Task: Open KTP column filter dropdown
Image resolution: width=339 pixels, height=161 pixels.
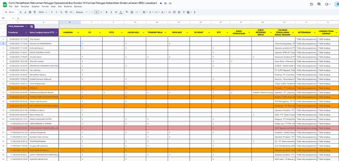Action: point(227,33)
